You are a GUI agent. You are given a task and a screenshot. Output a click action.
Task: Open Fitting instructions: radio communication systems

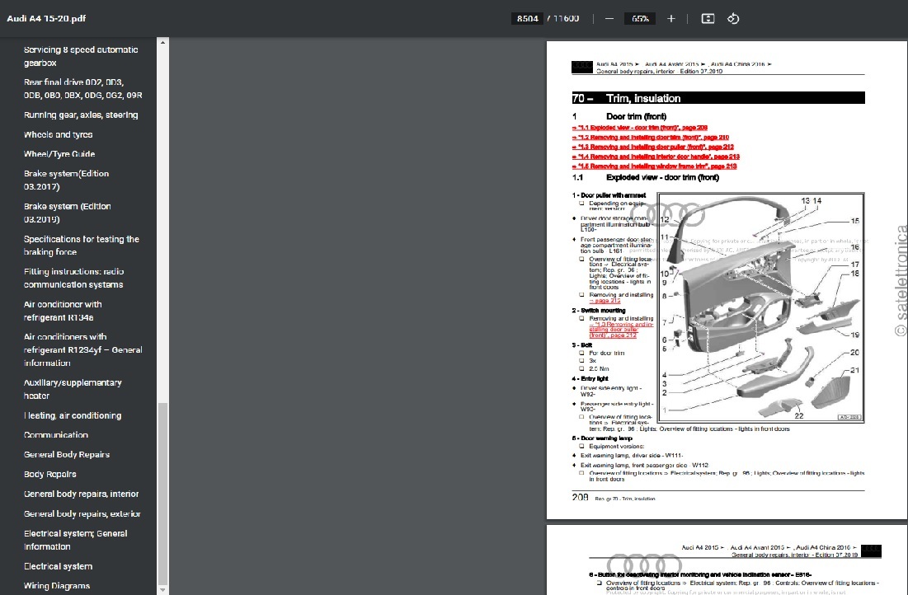click(x=73, y=278)
